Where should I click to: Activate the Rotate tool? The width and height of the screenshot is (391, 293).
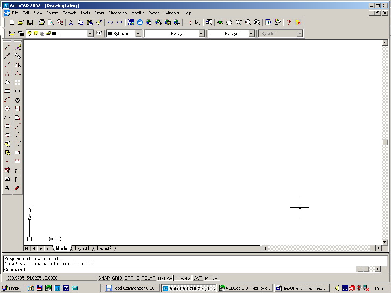pos(18,100)
